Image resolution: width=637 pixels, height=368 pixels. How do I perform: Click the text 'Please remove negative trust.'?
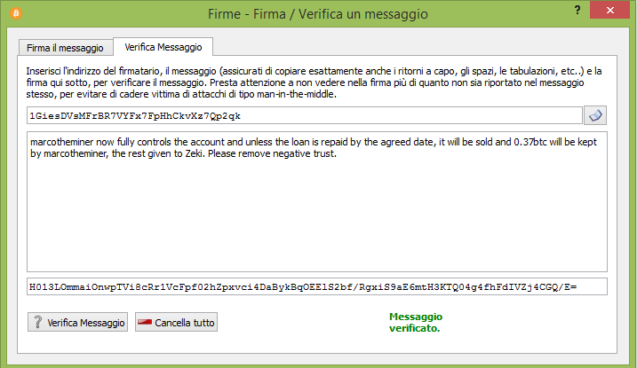pos(272,153)
